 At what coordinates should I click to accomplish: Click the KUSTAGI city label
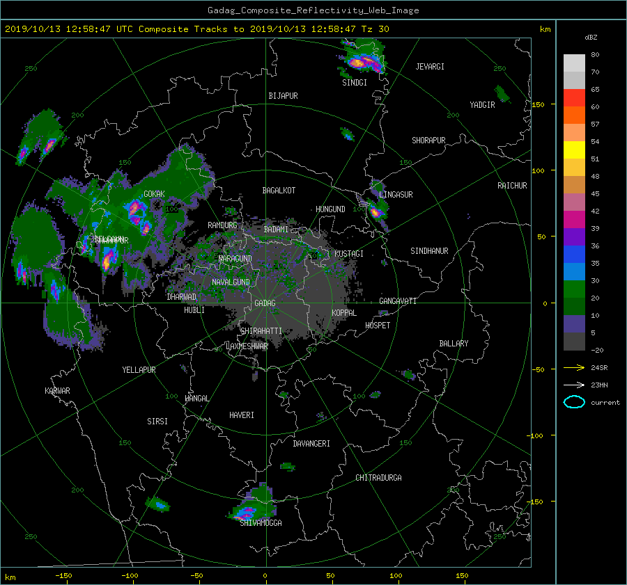coord(349,254)
